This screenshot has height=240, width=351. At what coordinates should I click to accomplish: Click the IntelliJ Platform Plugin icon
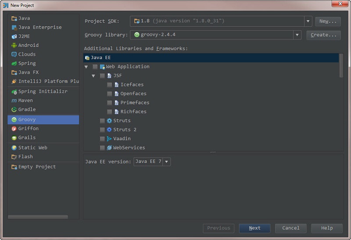click(x=14, y=81)
